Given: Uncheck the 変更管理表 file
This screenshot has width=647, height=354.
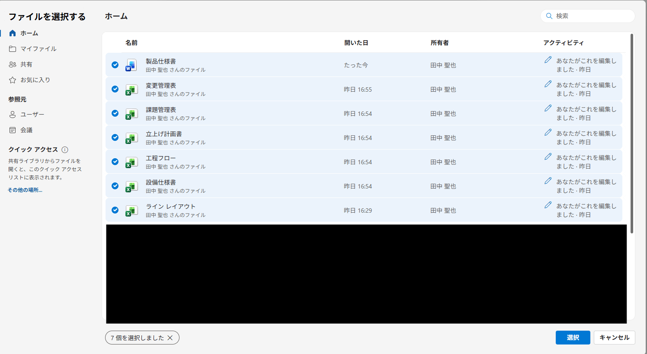Looking at the screenshot, I should [x=115, y=89].
